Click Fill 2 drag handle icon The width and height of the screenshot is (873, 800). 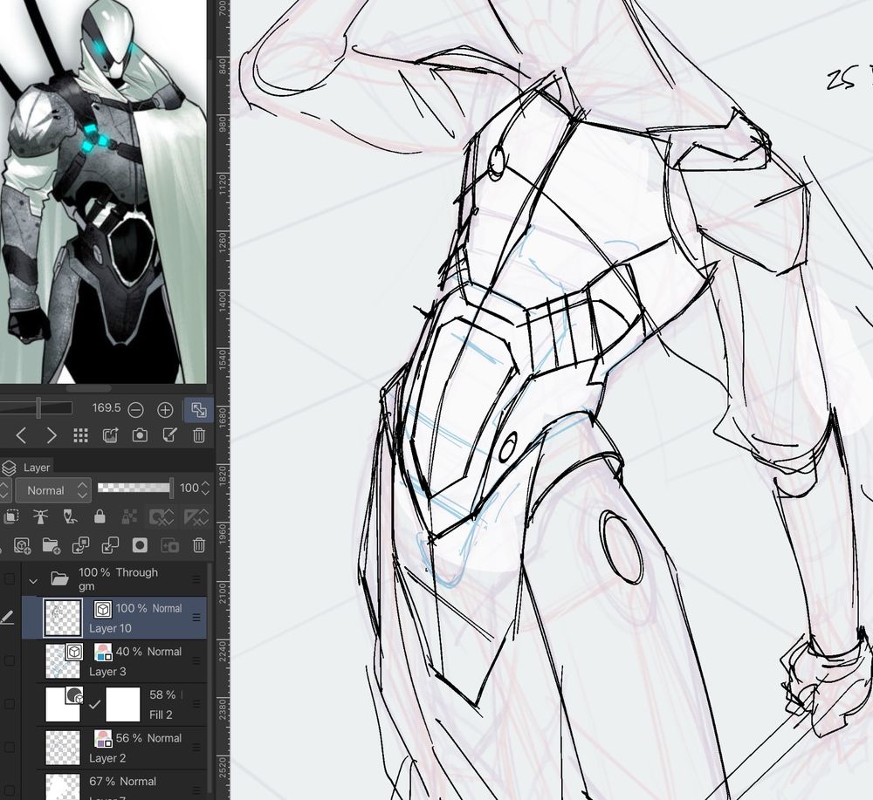196,704
